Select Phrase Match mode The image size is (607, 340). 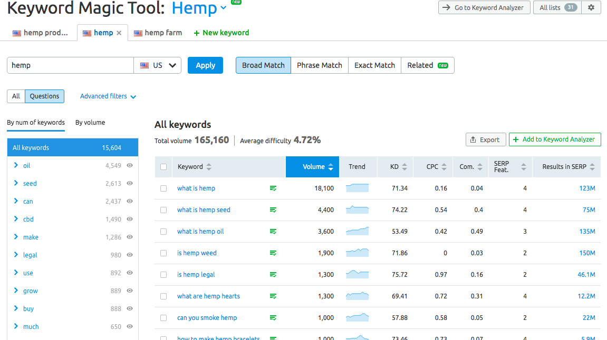pos(320,65)
